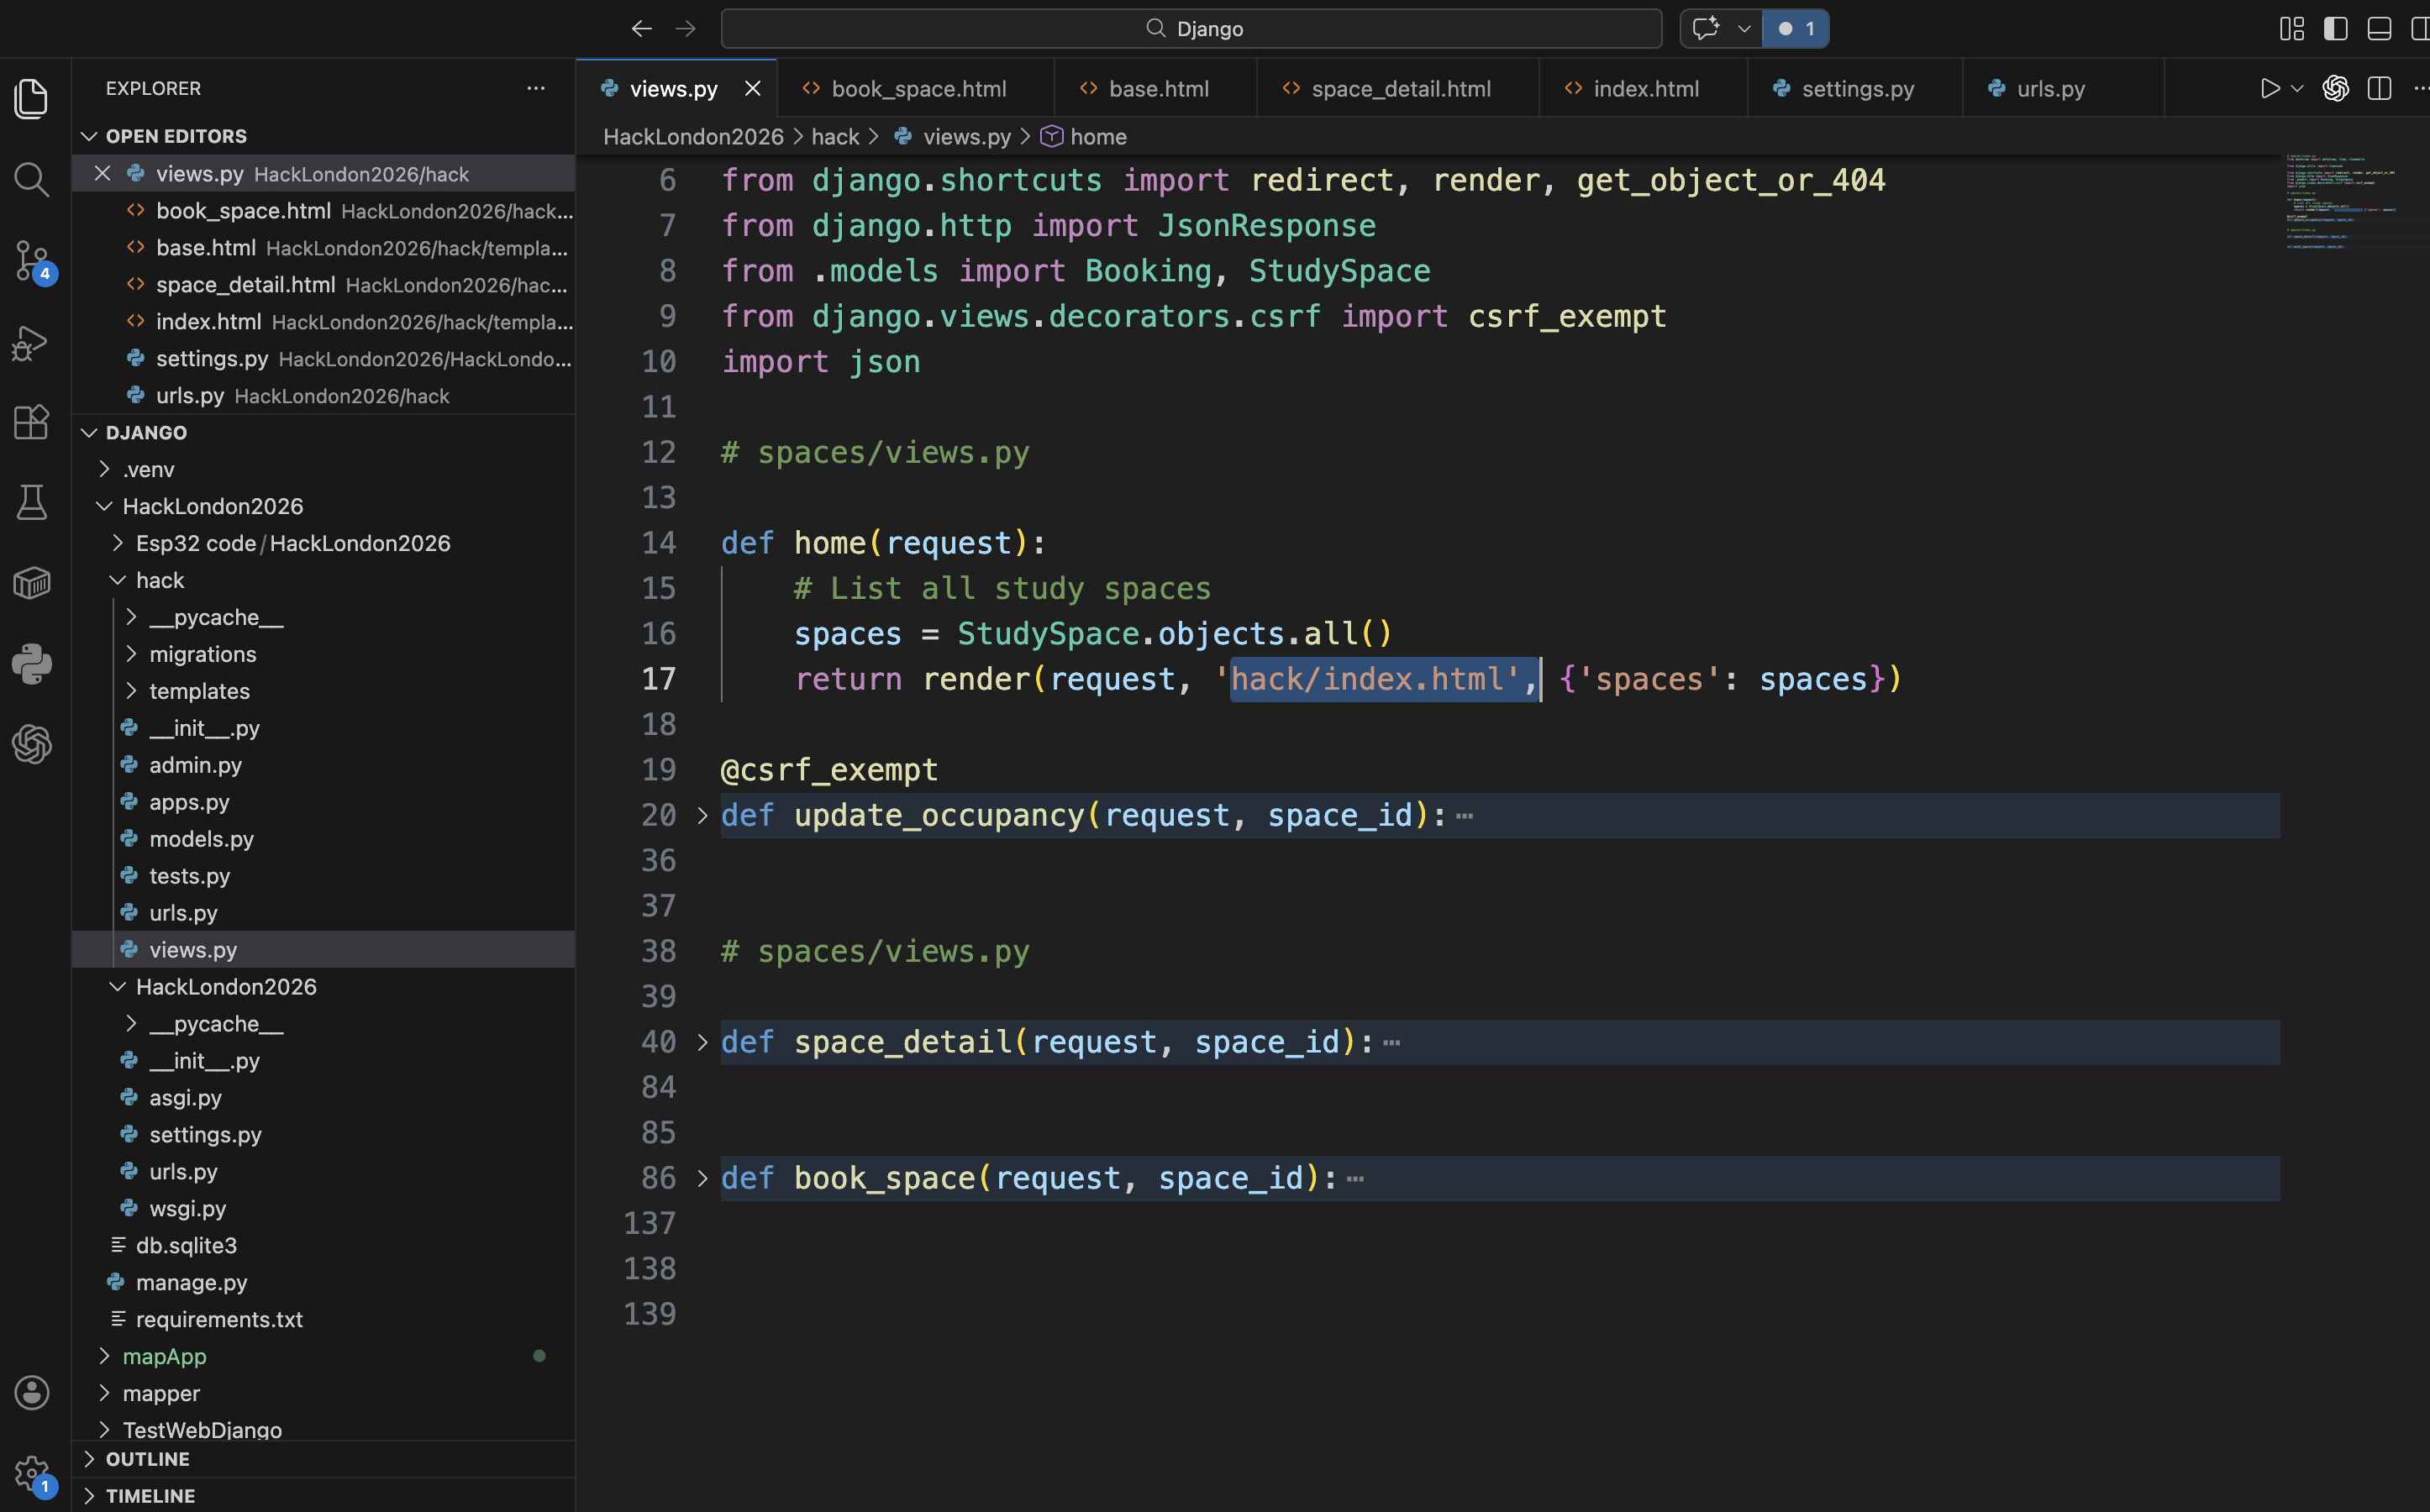Open Source Control view with 4 changes
The width and height of the screenshot is (2430, 1512).
pyautogui.click(x=32, y=261)
